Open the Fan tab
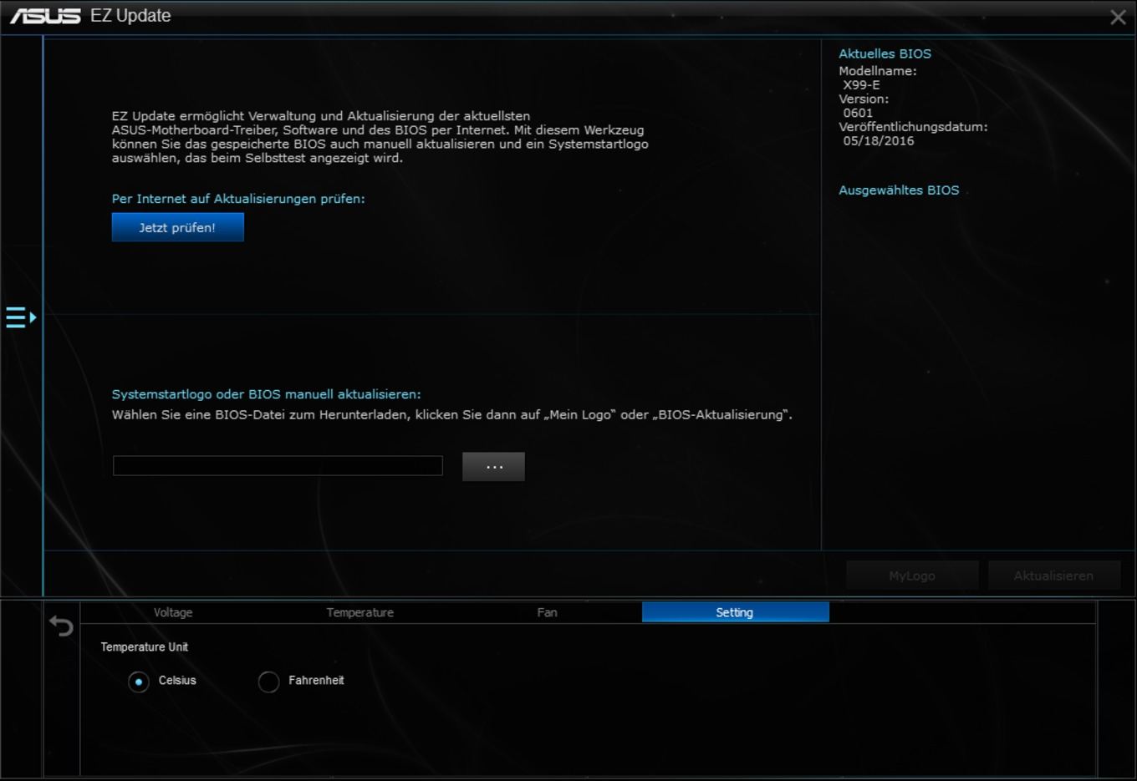1137x781 pixels. pos(548,612)
